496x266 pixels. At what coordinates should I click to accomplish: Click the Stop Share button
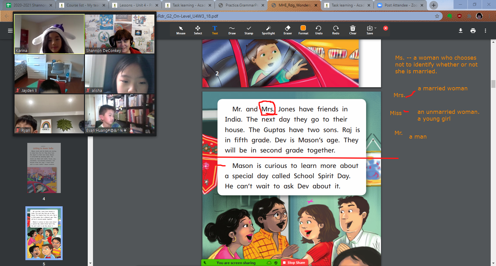(x=294, y=263)
